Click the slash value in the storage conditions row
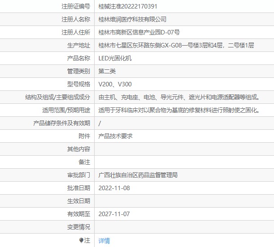Image resolution: width=274 pixels, height=247 pixels. (x=100, y=123)
